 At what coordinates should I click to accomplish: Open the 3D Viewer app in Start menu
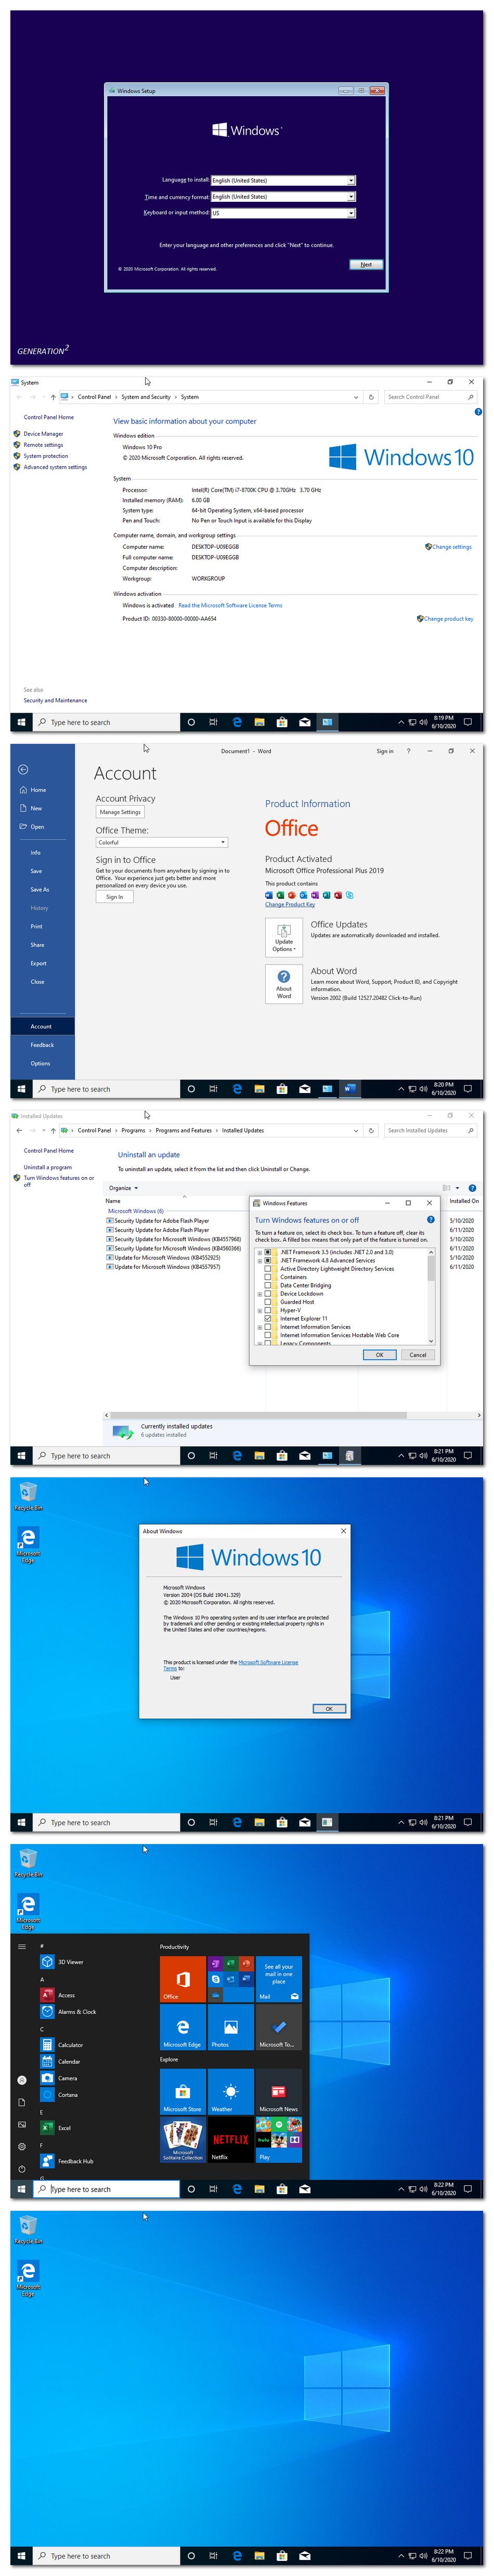click(x=62, y=1962)
